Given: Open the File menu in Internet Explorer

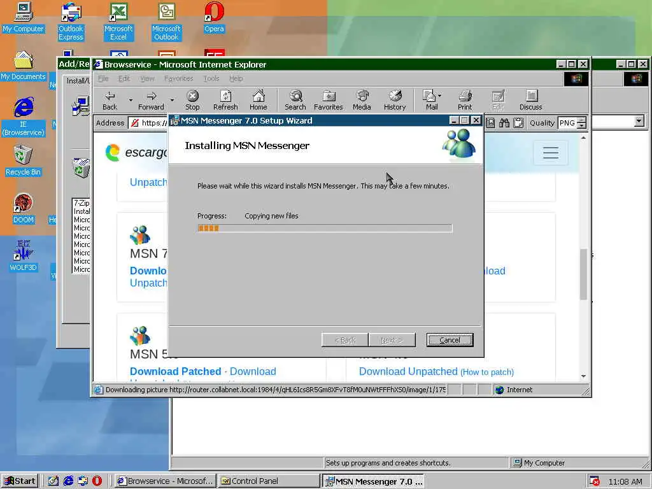Looking at the screenshot, I should pyautogui.click(x=103, y=78).
